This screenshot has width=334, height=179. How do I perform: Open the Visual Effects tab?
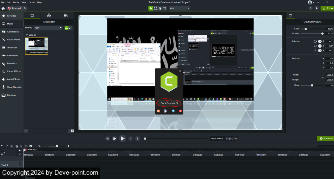click(x=12, y=40)
